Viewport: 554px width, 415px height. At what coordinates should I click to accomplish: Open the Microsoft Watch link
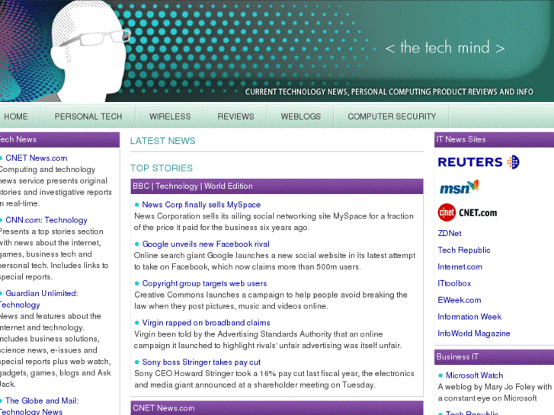tap(474, 375)
